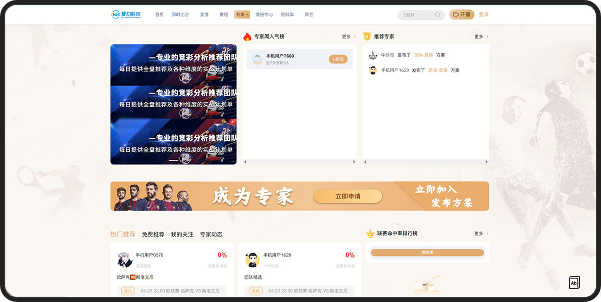Click the search magnifier icon
This screenshot has height=302, width=601.
[438, 15]
